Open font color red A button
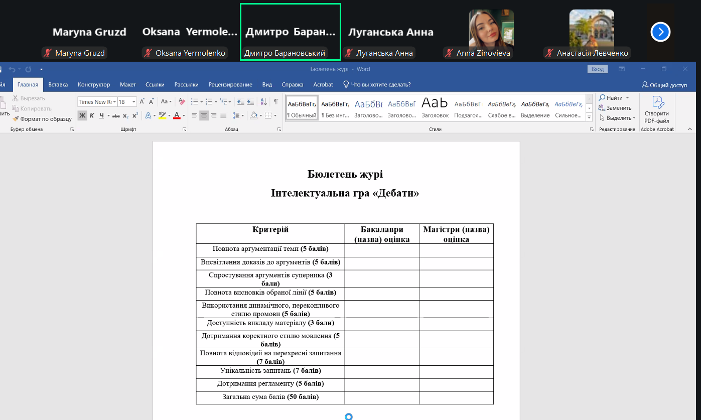701x420 pixels. 177,115
